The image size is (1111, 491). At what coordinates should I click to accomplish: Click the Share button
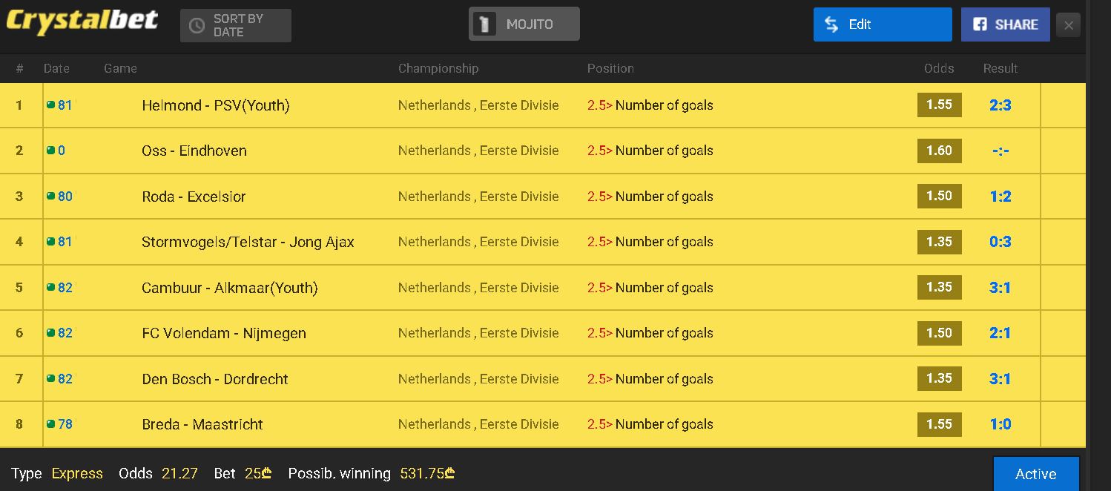point(1005,24)
